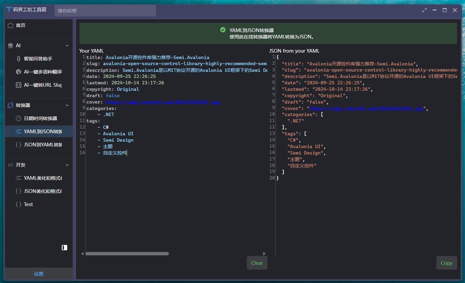Click the AI robot icon in sidebar

pos(10,46)
